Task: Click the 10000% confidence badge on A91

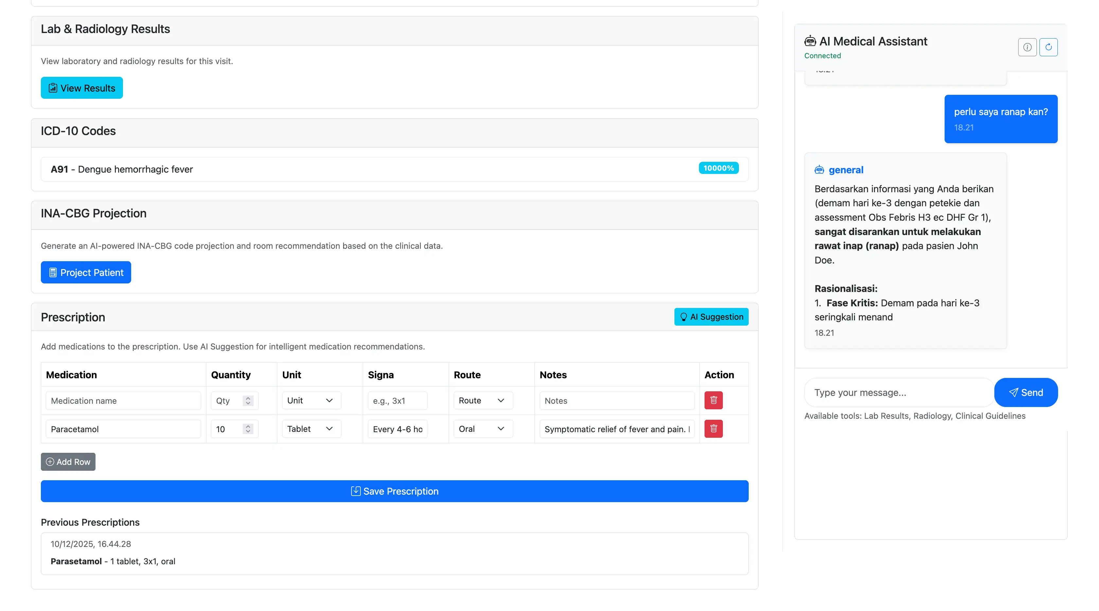Action: [x=719, y=168]
